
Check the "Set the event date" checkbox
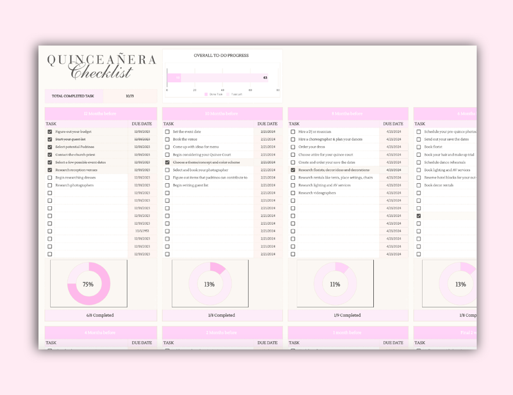coord(167,132)
